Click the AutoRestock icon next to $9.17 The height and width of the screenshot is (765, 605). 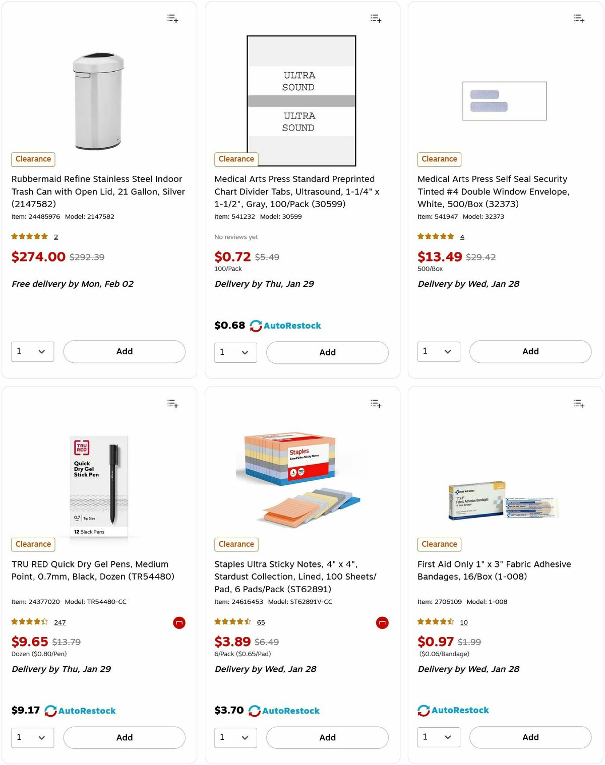(50, 711)
